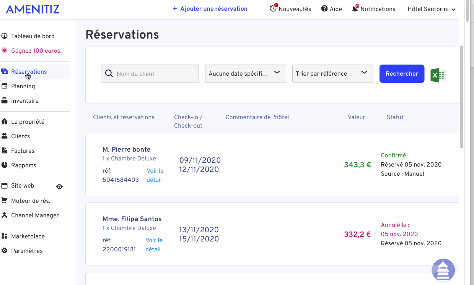Open the chat widget bubble icon
Screen dimensions: 474x285
point(443,270)
